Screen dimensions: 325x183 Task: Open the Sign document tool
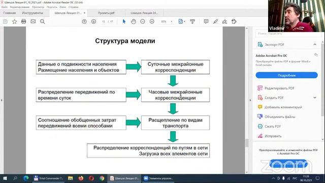click(224, 21)
